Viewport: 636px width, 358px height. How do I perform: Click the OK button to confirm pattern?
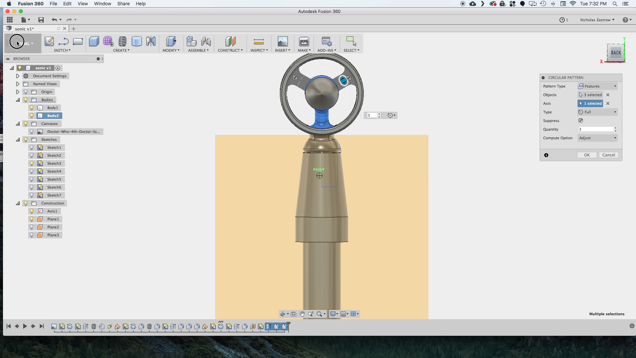coord(587,155)
